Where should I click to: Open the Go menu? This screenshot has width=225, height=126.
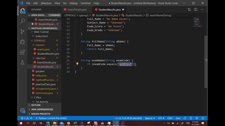click(65, 3)
